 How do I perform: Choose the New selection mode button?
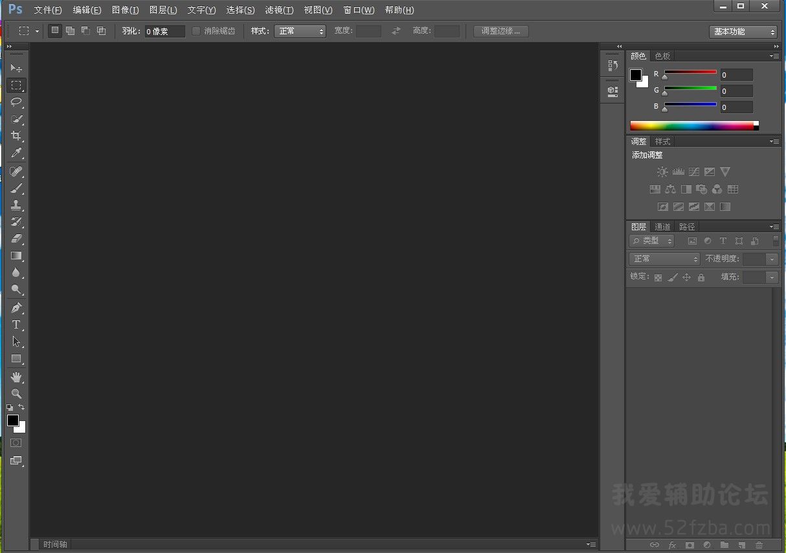55,30
